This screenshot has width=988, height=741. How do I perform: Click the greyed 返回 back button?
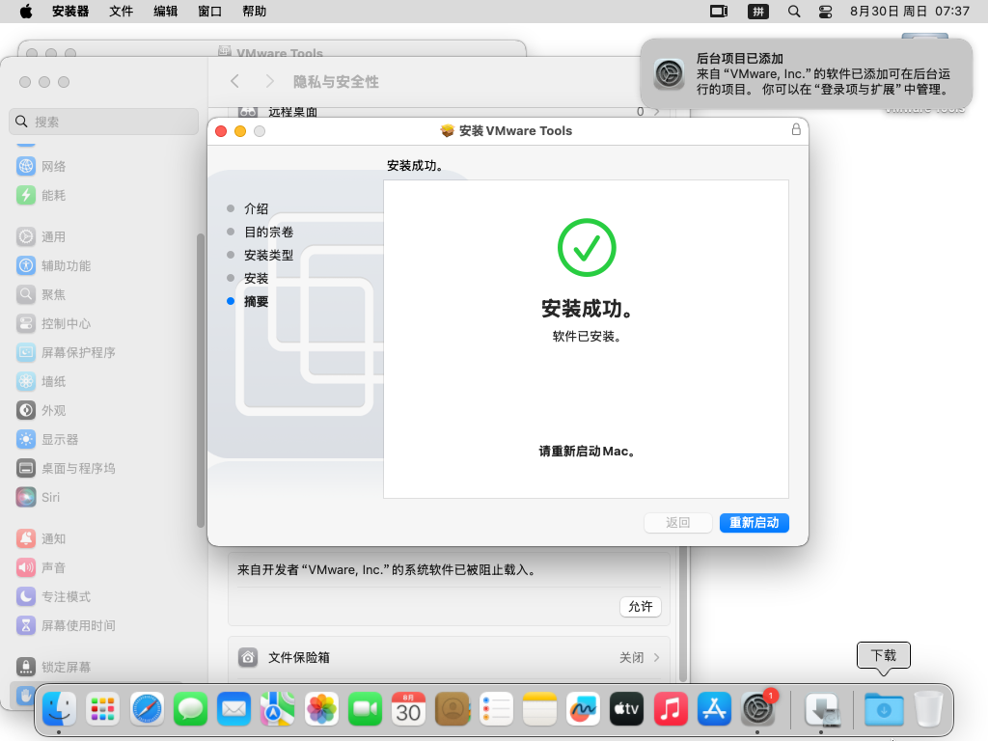678,522
